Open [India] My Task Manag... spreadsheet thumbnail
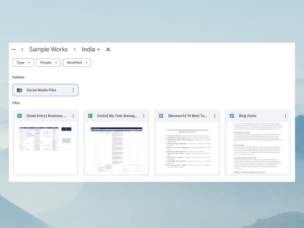304x228 pixels. click(x=116, y=148)
